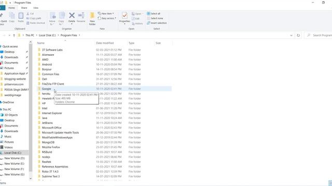Open the New item dropdown
This screenshot has height=186, width=332.
pyautogui.click(x=106, y=13)
